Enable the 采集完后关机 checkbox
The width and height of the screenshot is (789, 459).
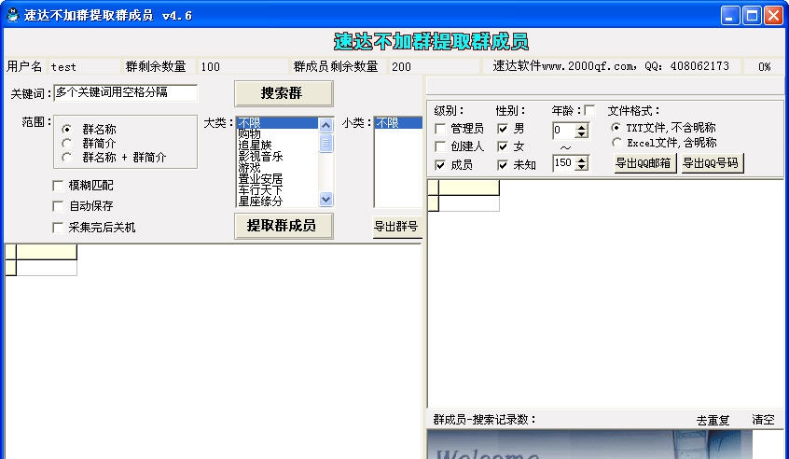coord(58,228)
